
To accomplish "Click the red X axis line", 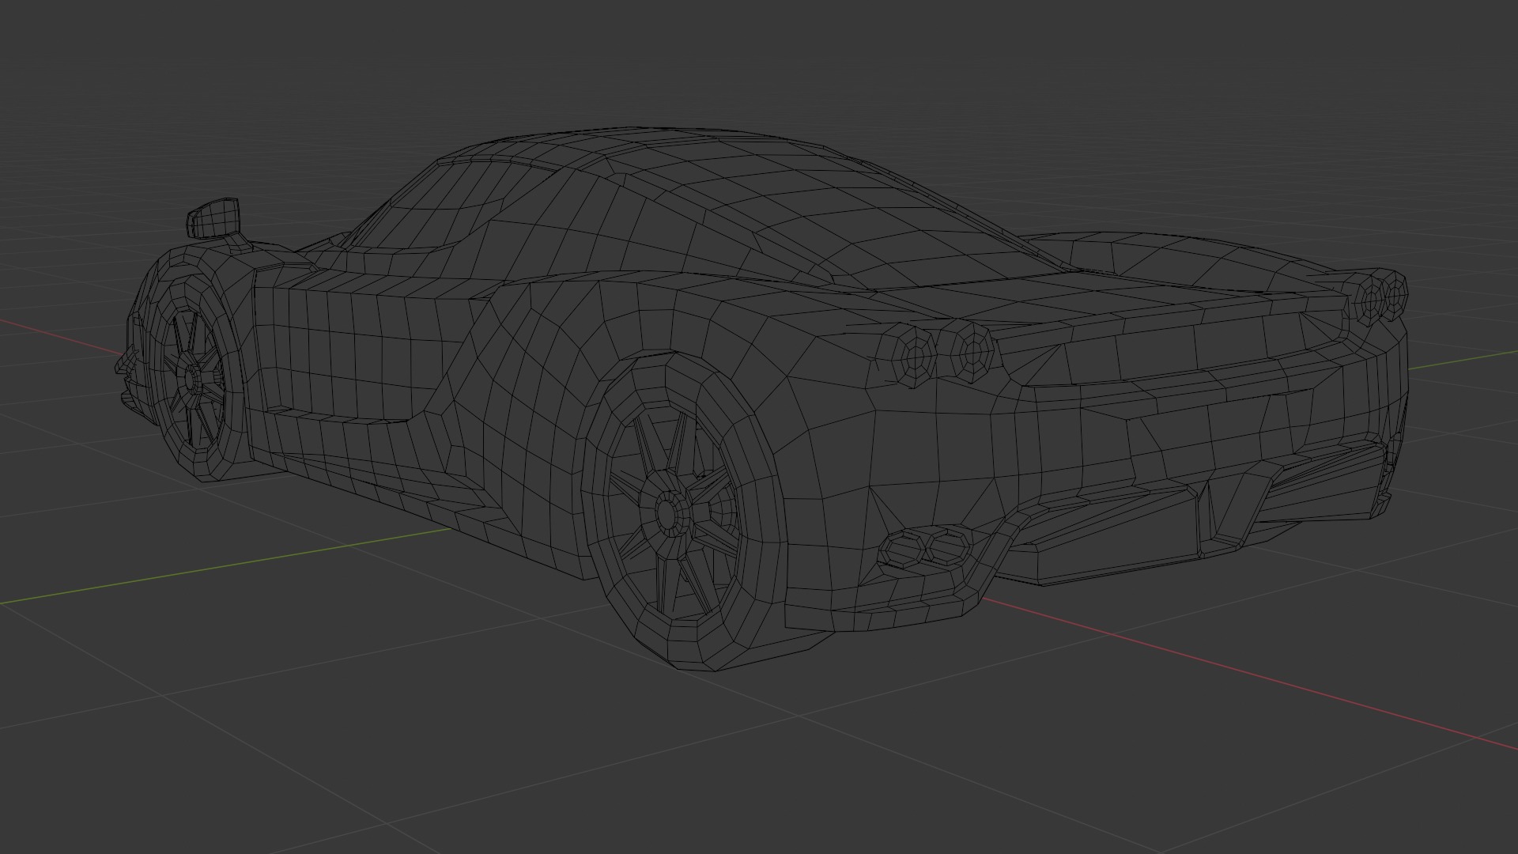I will click(x=1265, y=678).
